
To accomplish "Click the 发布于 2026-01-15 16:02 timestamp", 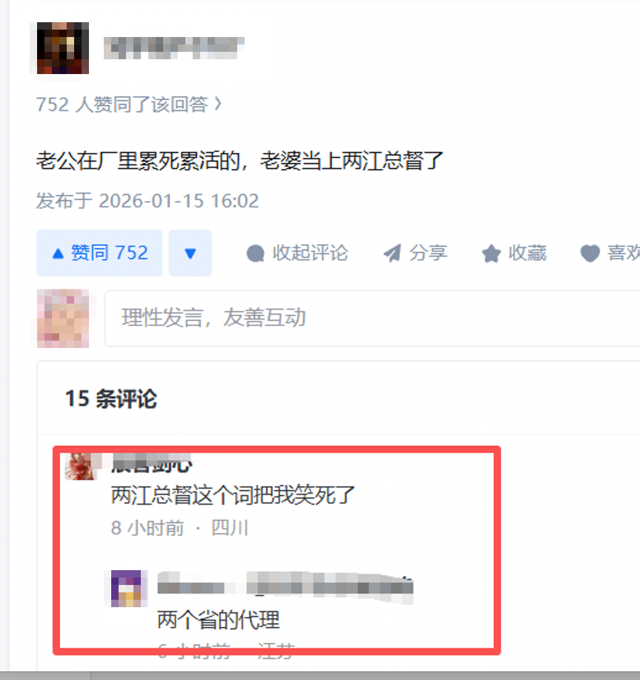I will pyautogui.click(x=147, y=201).
